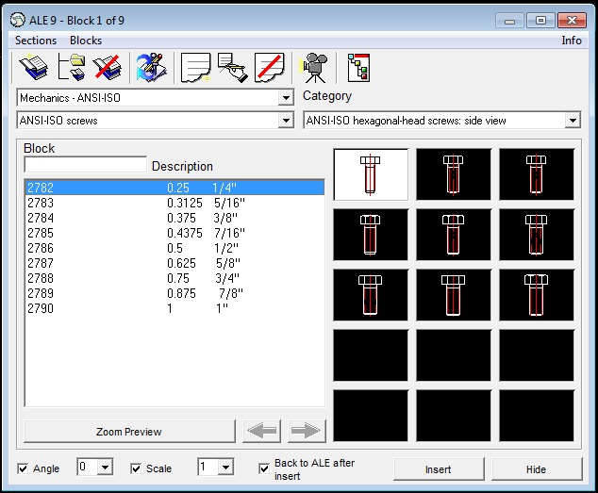The image size is (598, 493).
Task: Select block 2784 row 3/8"
Action: (x=174, y=218)
